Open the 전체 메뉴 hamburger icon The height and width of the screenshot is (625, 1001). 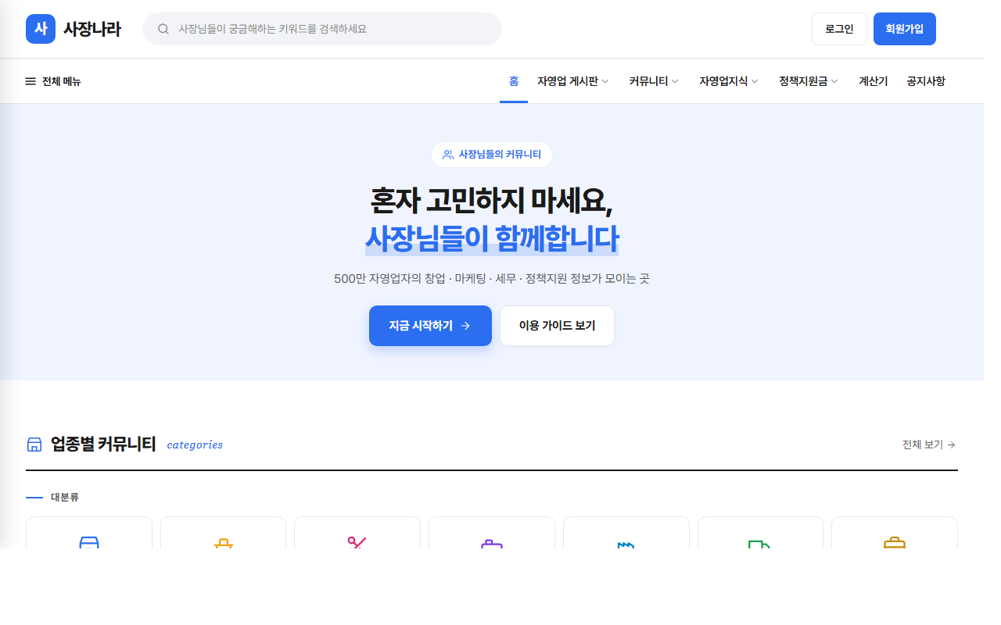tap(30, 80)
